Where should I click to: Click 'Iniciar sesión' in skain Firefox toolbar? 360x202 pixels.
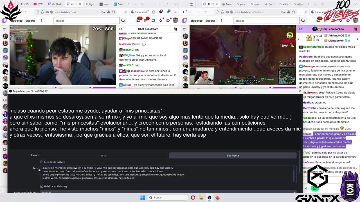140,12
